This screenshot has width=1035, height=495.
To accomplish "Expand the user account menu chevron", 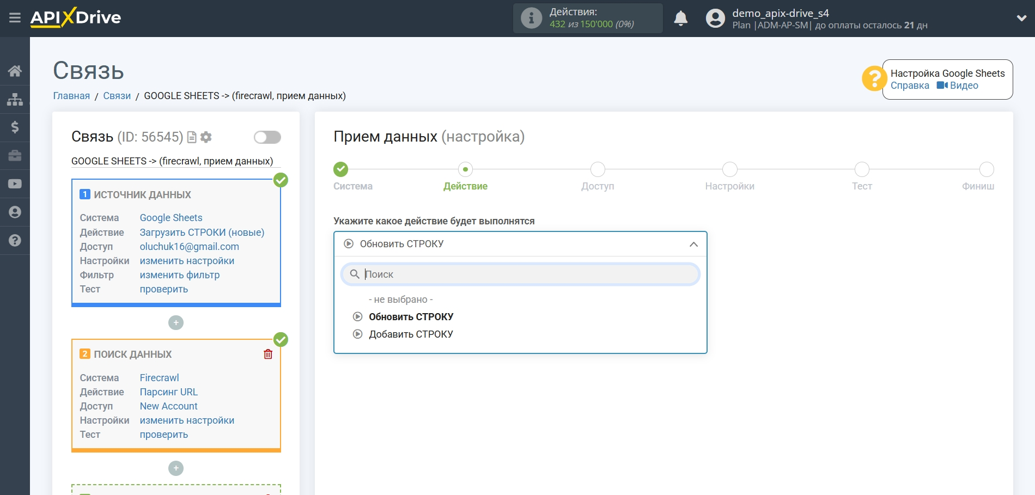I will 1021,19.
